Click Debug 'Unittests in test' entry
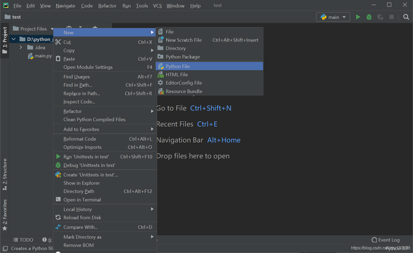This screenshot has height=253, width=413. tap(105, 165)
